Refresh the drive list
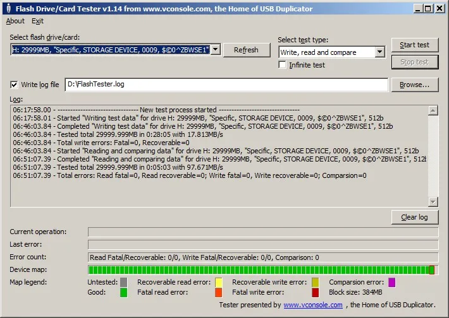449x318 pixels. point(246,50)
